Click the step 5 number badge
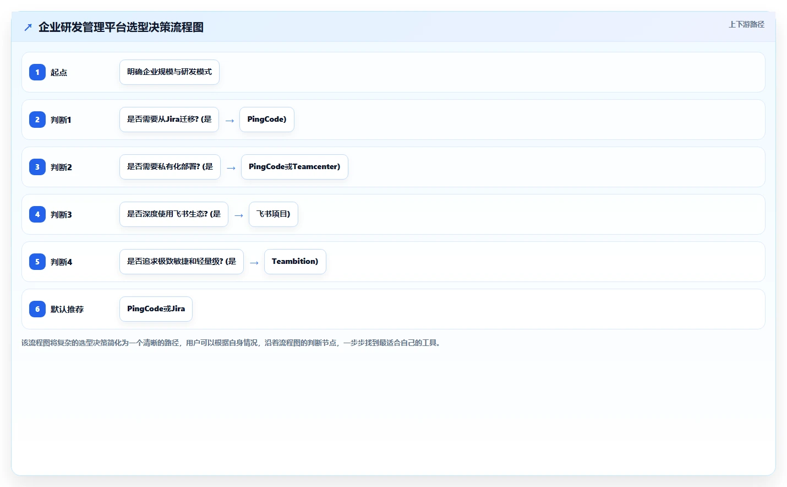The width and height of the screenshot is (787, 487). pos(37,262)
